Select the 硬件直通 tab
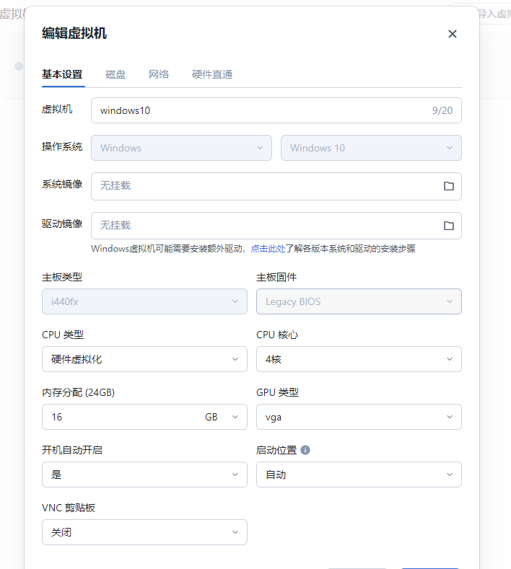The width and height of the screenshot is (511, 569). point(212,74)
